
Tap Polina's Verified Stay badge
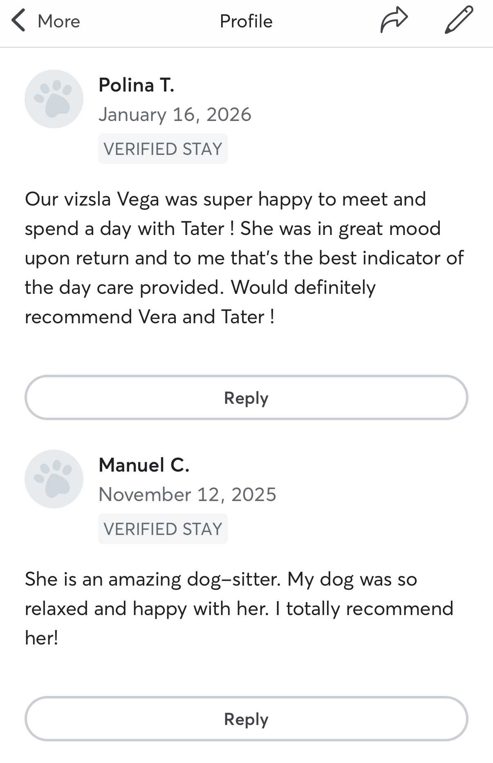click(163, 149)
